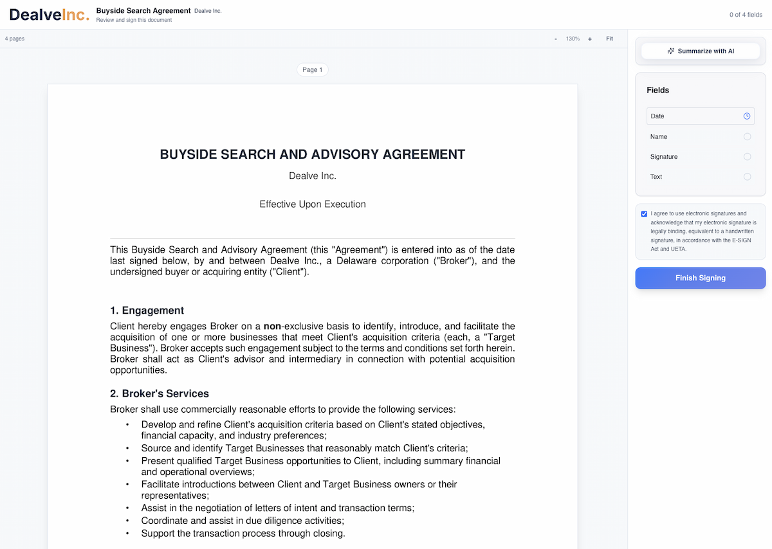
Task: Click the bullet 'Source and identify Target Businesses'
Action: (x=304, y=448)
